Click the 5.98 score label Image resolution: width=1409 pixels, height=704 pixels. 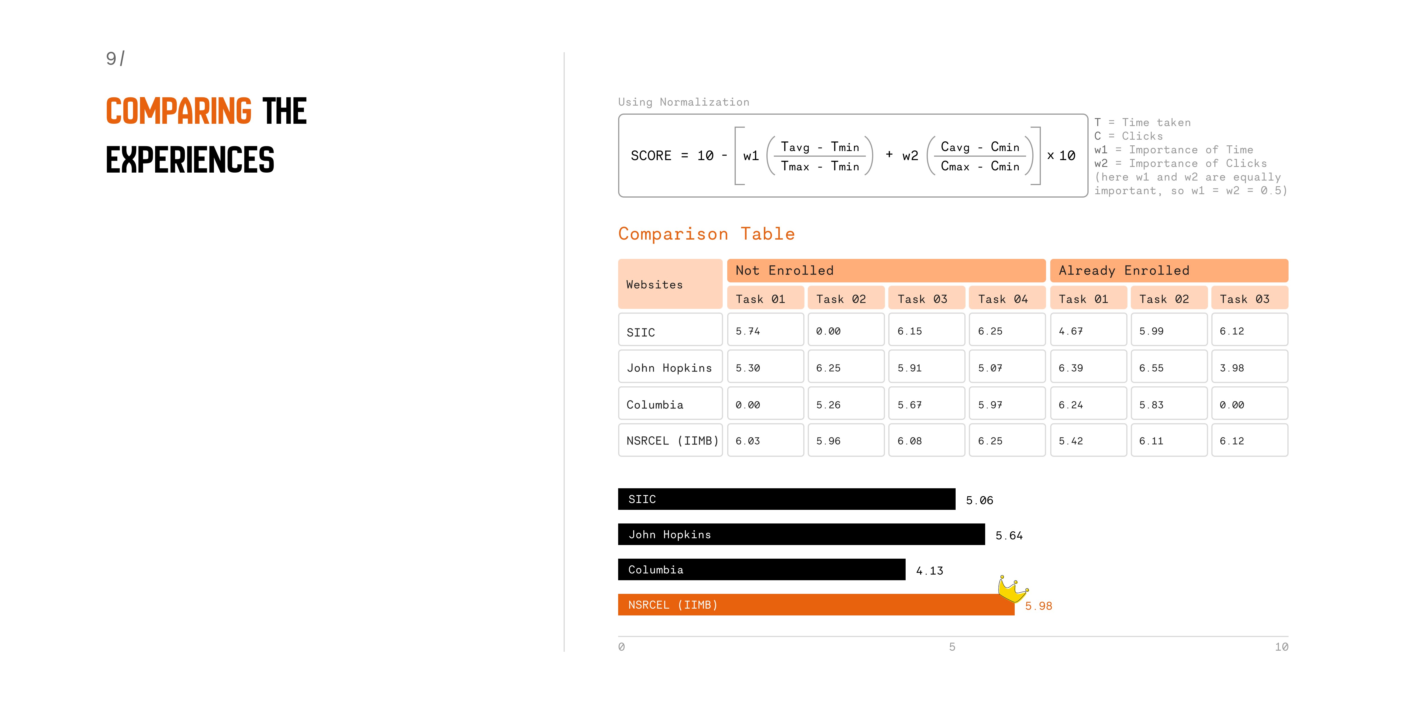click(1038, 606)
